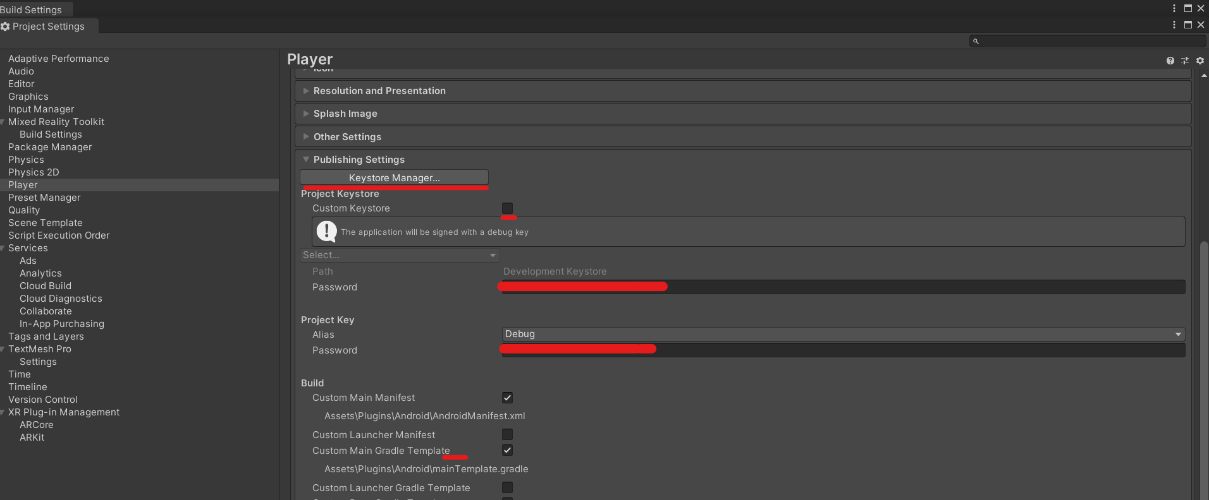This screenshot has width=1209, height=500.
Task: Enable the Custom Keystore checkbox
Action: click(507, 208)
